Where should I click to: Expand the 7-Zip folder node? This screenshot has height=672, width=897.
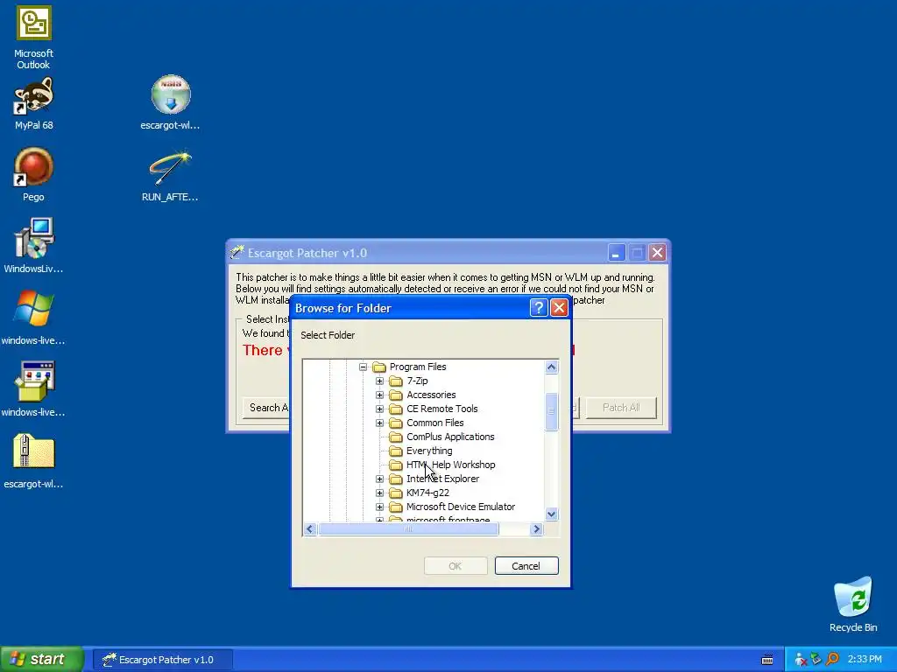379,381
